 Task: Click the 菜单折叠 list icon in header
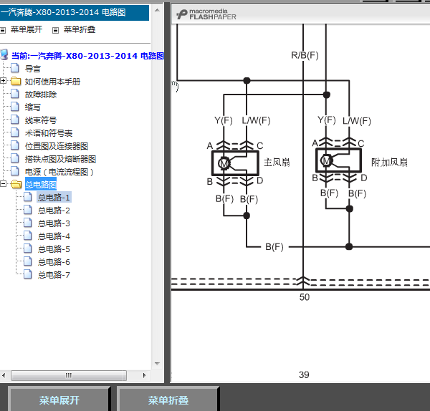(55, 30)
